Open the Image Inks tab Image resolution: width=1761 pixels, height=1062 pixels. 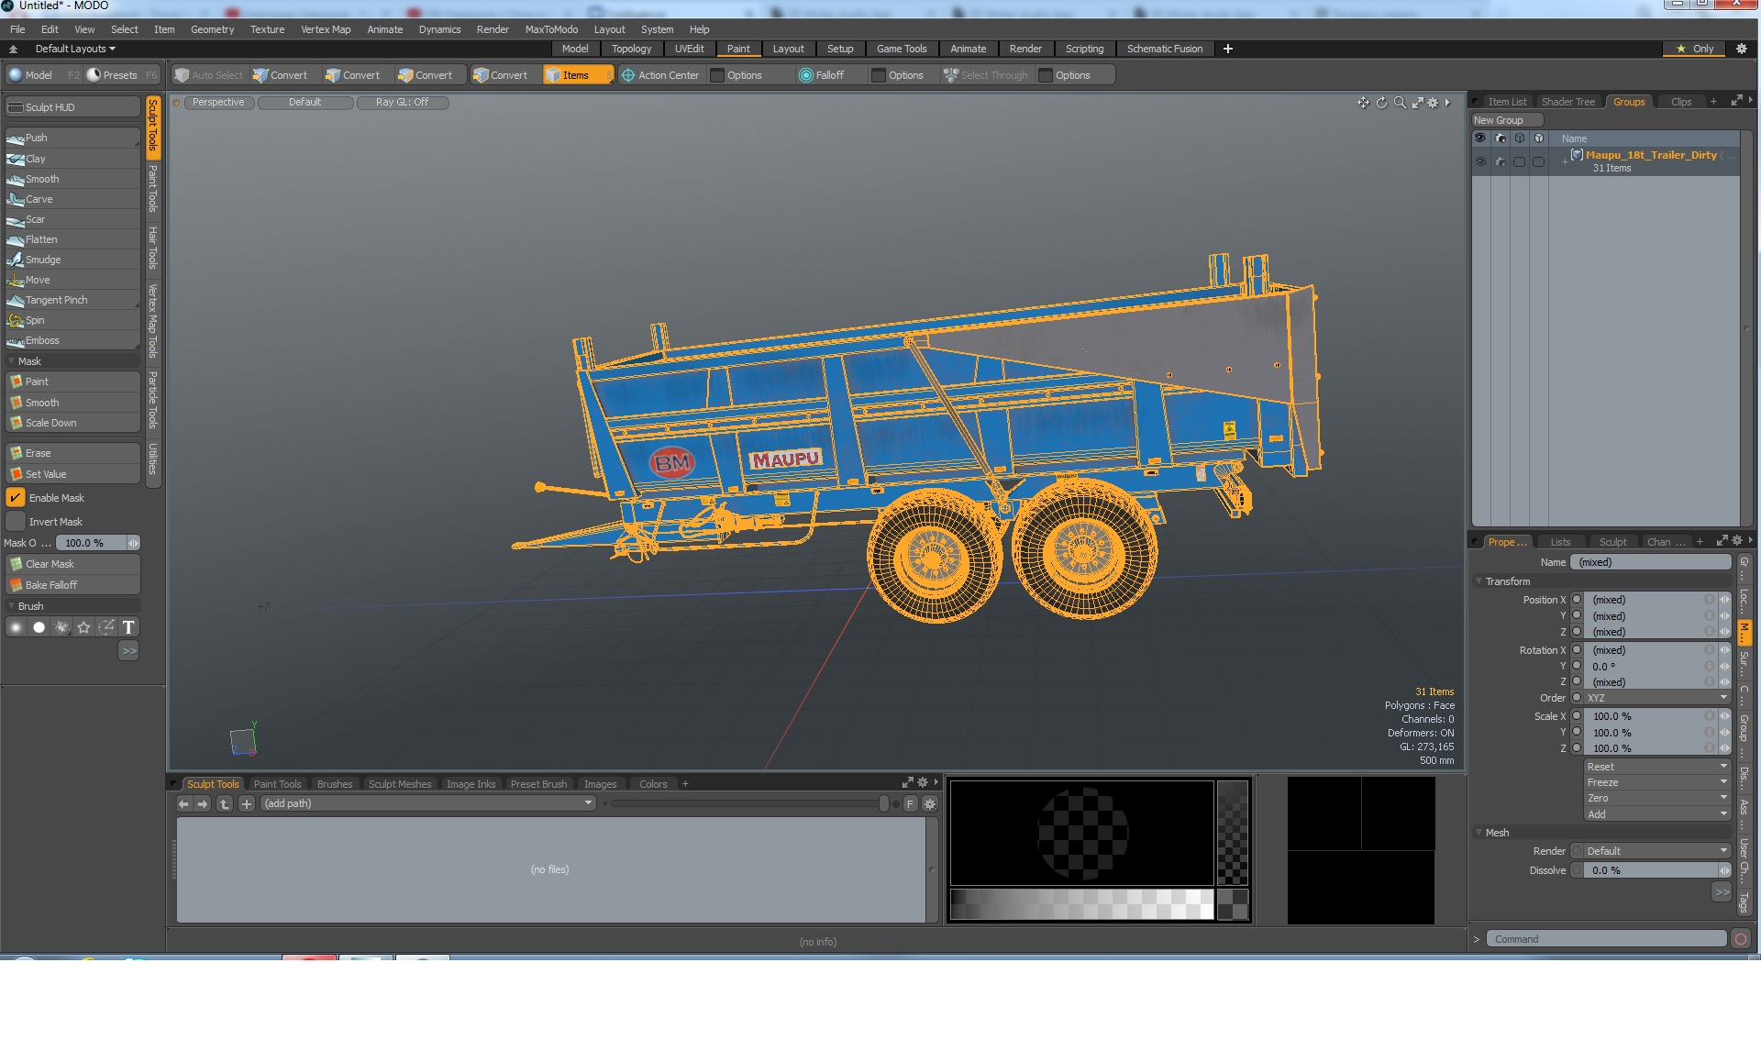coord(471,784)
